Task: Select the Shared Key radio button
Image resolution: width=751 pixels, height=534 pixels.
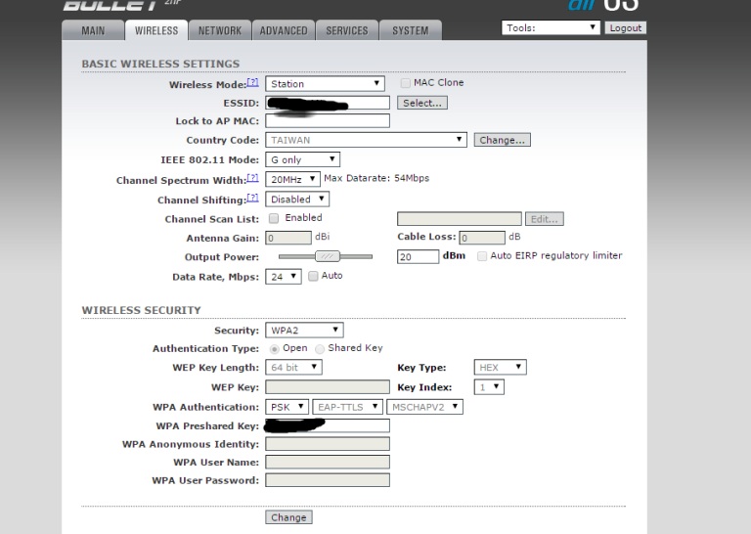Action: coord(320,348)
